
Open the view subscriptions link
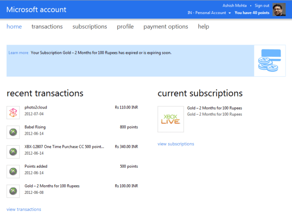coord(176,144)
